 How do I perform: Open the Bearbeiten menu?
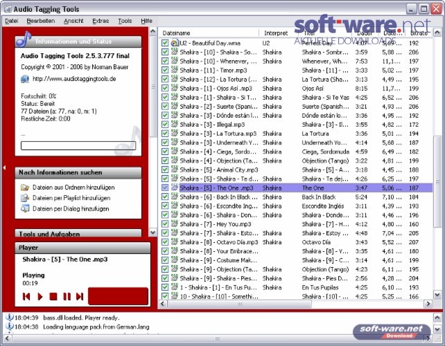[41, 21]
